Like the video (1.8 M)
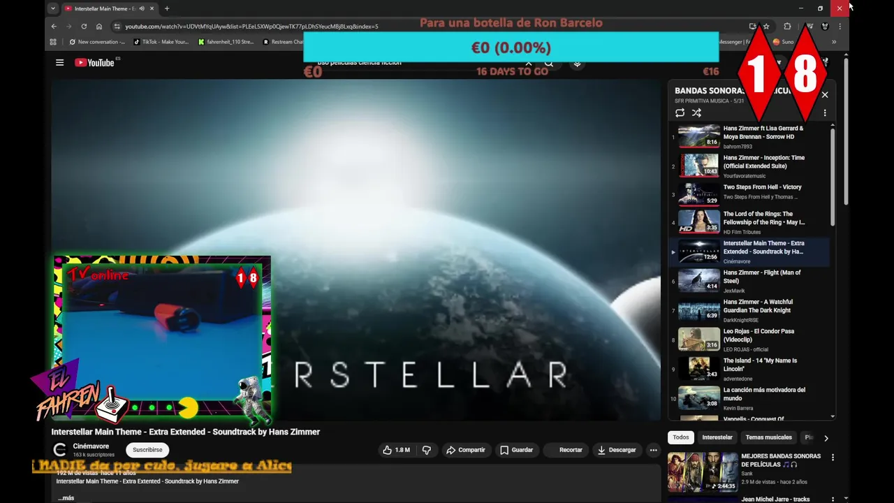 (396, 450)
